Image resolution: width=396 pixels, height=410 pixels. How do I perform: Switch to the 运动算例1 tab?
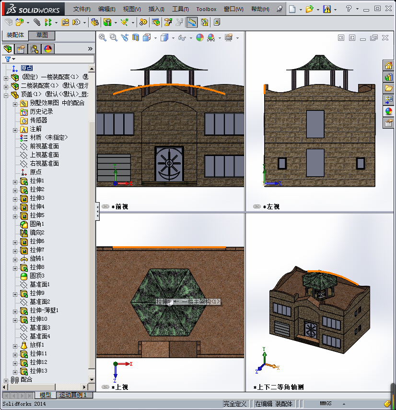[75, 395]
